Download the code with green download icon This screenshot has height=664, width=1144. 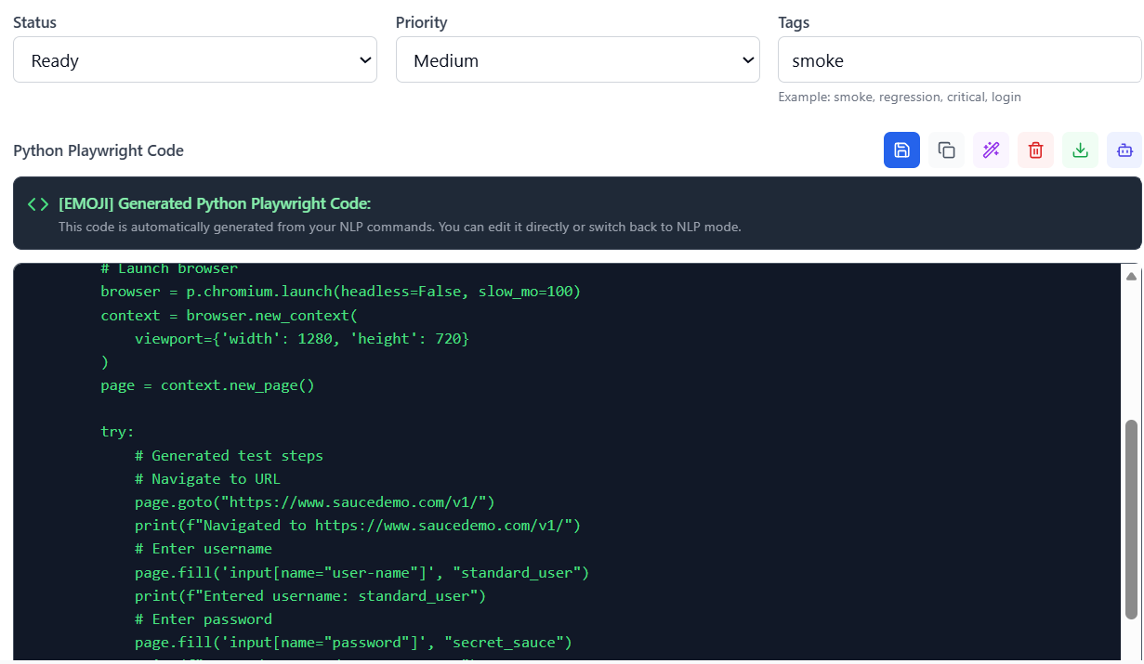(x=1080, y=150)
